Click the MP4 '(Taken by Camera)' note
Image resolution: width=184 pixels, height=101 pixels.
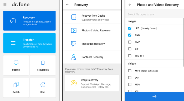coord(149,71)
